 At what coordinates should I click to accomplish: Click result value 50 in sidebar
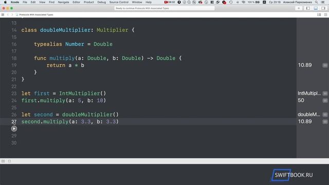[x=301, y=100]
